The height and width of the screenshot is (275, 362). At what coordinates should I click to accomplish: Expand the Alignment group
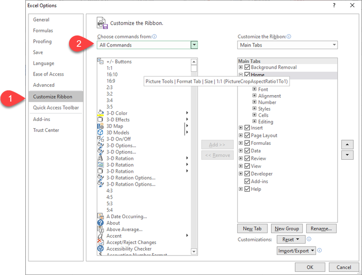tap(254, 96)
